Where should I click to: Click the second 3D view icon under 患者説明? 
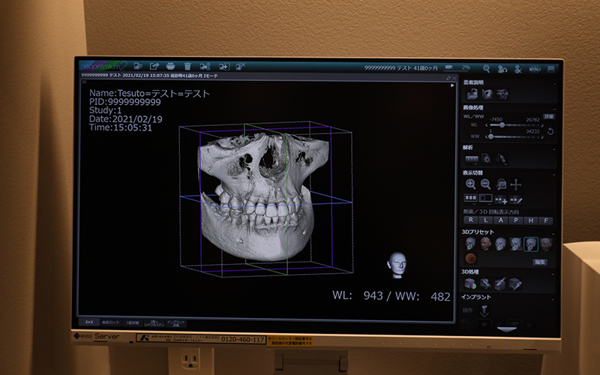point(487,94)
